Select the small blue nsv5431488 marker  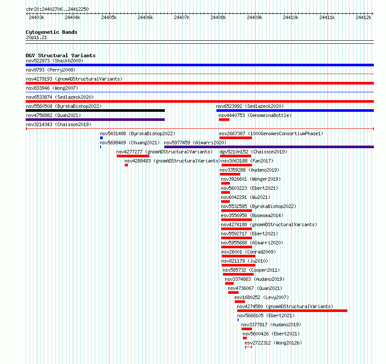(x=101, y=138)
